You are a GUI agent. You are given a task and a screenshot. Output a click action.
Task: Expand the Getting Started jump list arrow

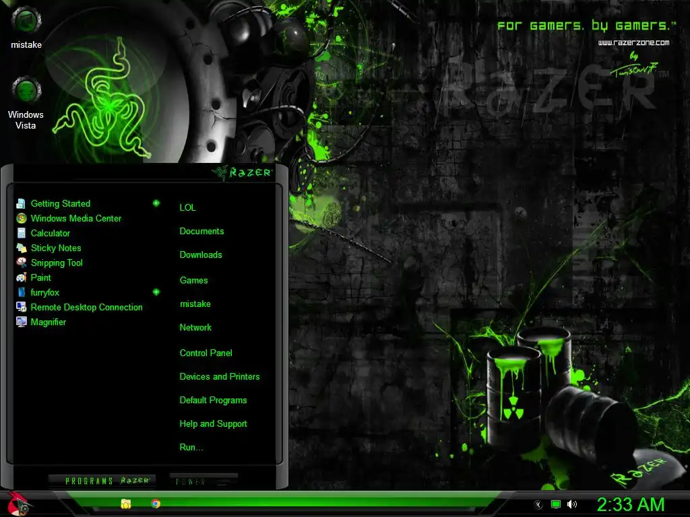click(156, 203)
